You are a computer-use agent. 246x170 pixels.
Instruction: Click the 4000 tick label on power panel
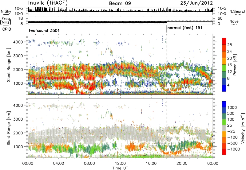(18, 42)
